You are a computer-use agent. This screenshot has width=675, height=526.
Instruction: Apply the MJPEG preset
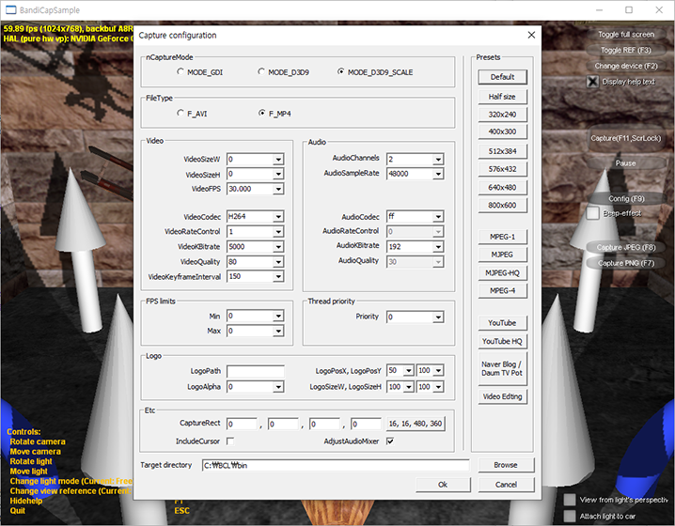502,255
